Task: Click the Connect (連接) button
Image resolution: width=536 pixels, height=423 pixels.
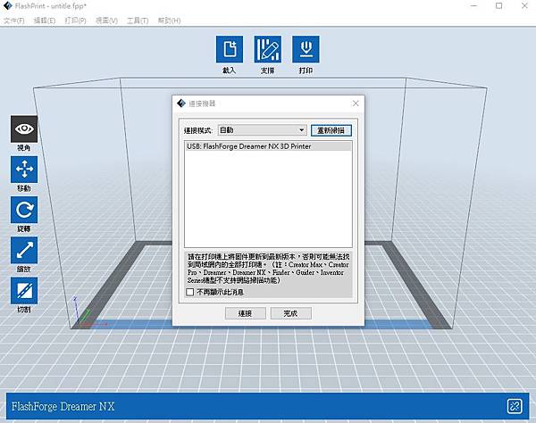Action: 245,313
